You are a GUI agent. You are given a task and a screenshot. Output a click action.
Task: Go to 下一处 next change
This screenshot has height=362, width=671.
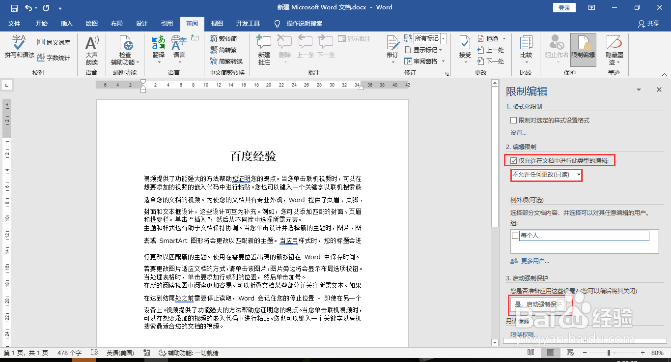tap(491, 61)
